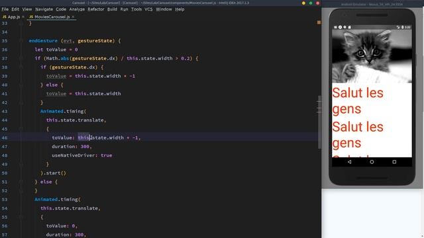Click line number 46 in the gutter
Viewport: 424px width, 238px height.
pos(5,138)
